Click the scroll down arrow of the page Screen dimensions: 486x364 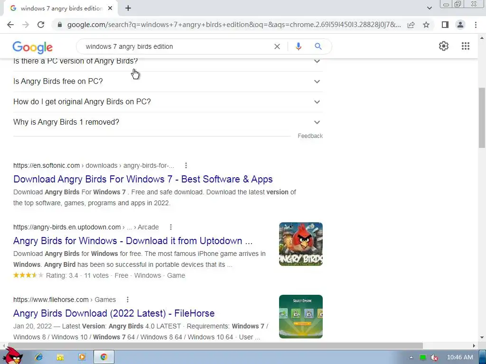[x=482, y=337]
